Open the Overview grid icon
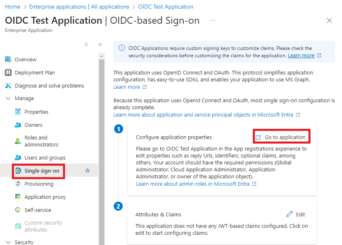342x245 pixels. (x=8, y=59)
